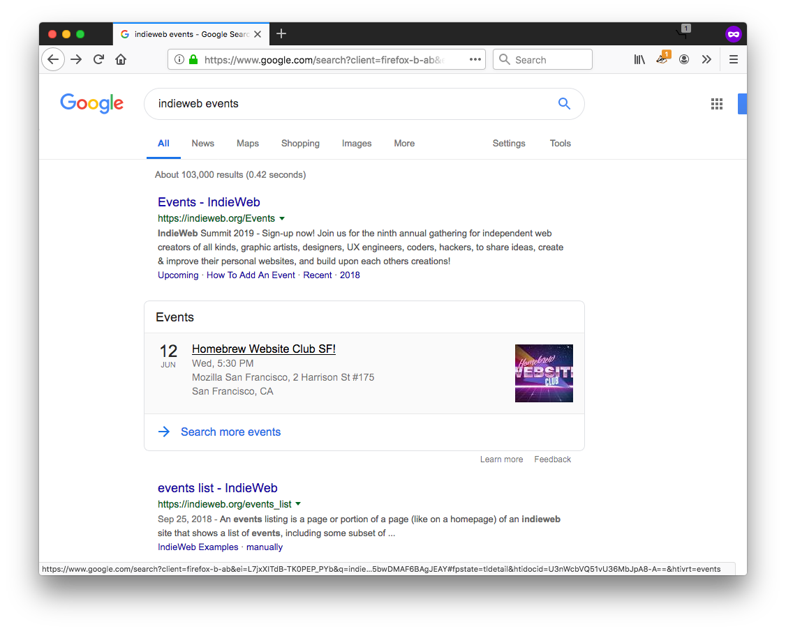Switch to the News tab
This screenshot has height=631, width=786.
click(202, 143)
